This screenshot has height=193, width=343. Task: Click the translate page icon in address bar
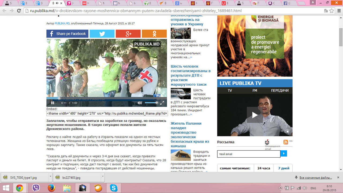click(326, 11)
